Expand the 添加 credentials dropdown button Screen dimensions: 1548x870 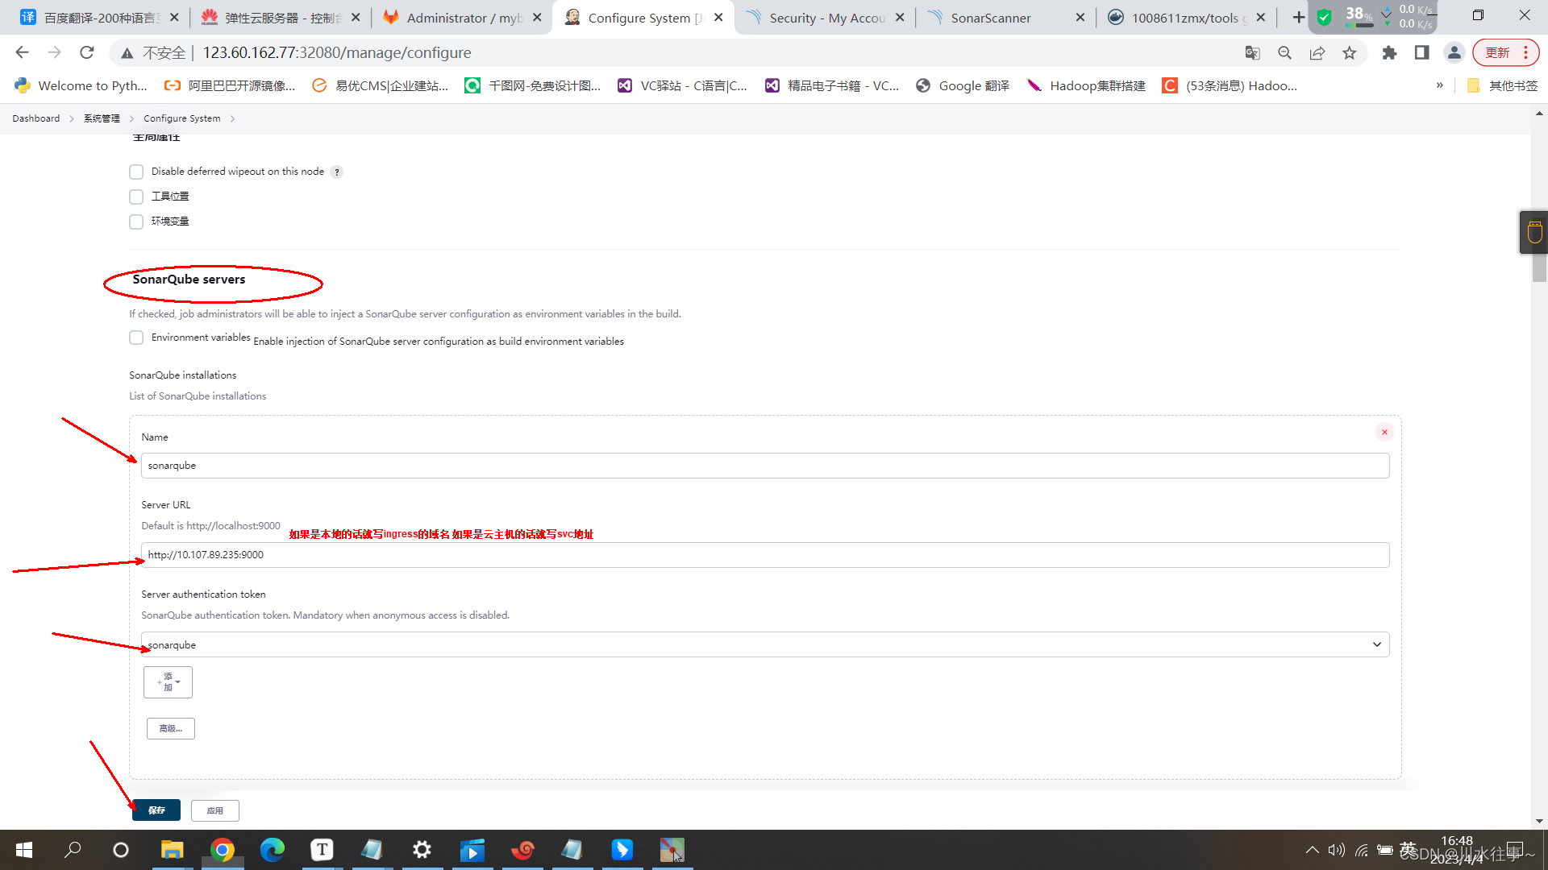tap(168, 682)
